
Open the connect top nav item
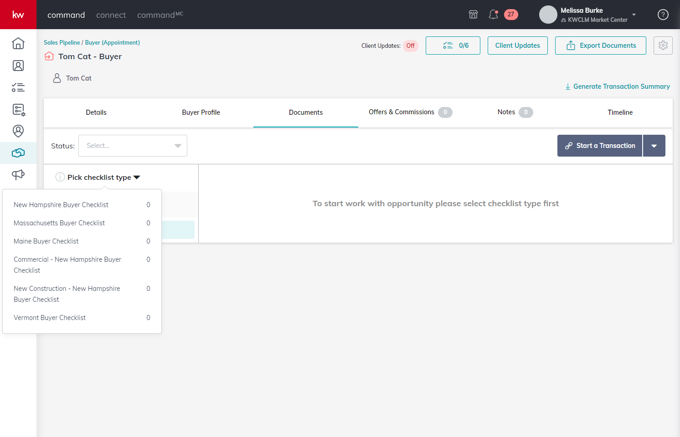pos(111,15)
